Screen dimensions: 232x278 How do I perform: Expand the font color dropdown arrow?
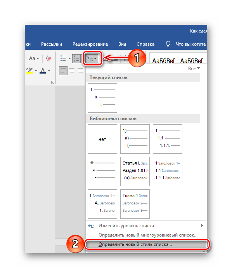coord(49,70)
